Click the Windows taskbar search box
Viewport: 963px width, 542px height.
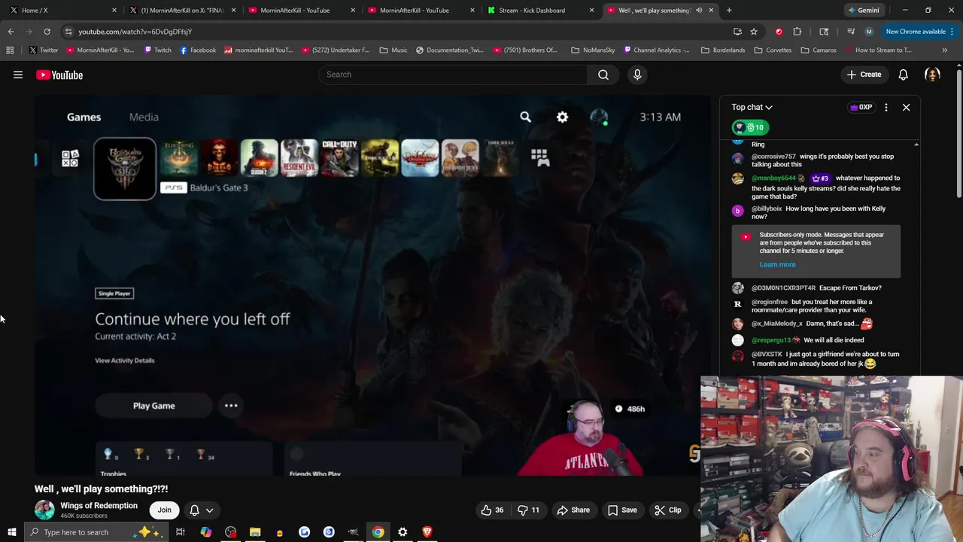point(95,532)
